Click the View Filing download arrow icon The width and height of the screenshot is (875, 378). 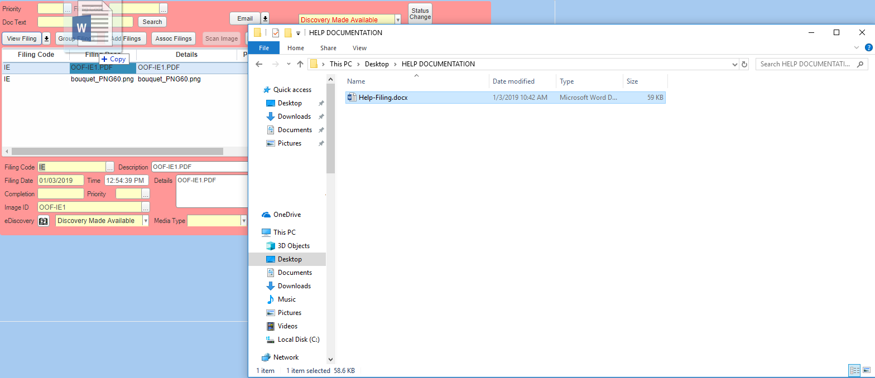point(46,38)
